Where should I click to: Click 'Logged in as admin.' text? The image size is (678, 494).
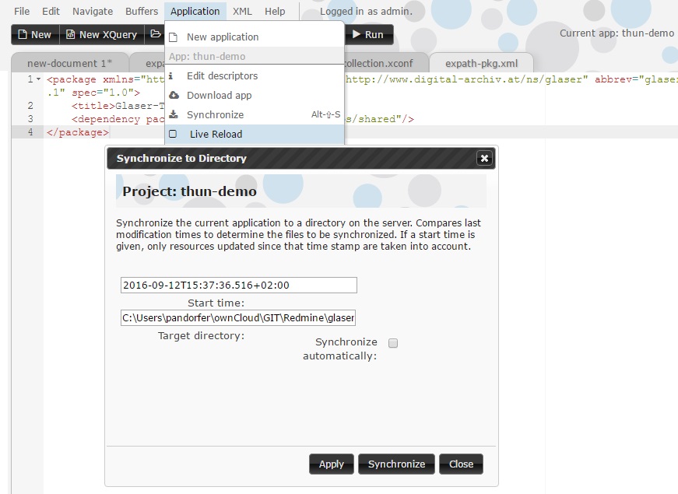click(x=366, y=11)
